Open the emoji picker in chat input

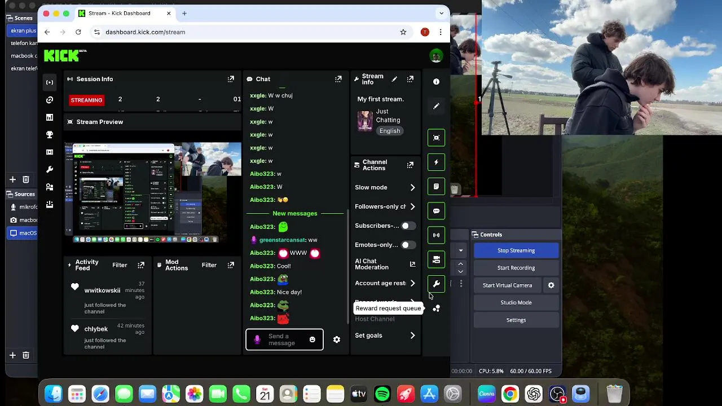pyautogui.click(x=312, y=339)
